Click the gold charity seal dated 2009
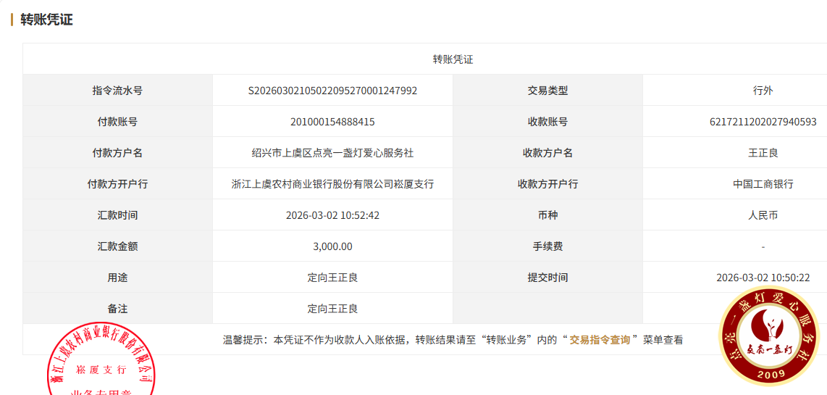This screenshot has height=395, width=827. coord(769,336)
